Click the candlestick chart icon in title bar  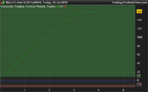(x=3, y=2)
